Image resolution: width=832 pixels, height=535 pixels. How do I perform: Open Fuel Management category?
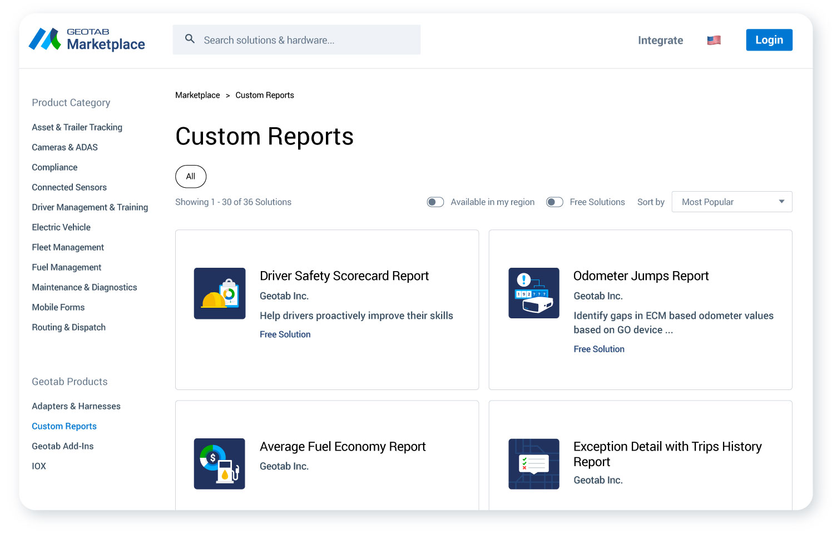pyautogui.click(x=67, y=267)
